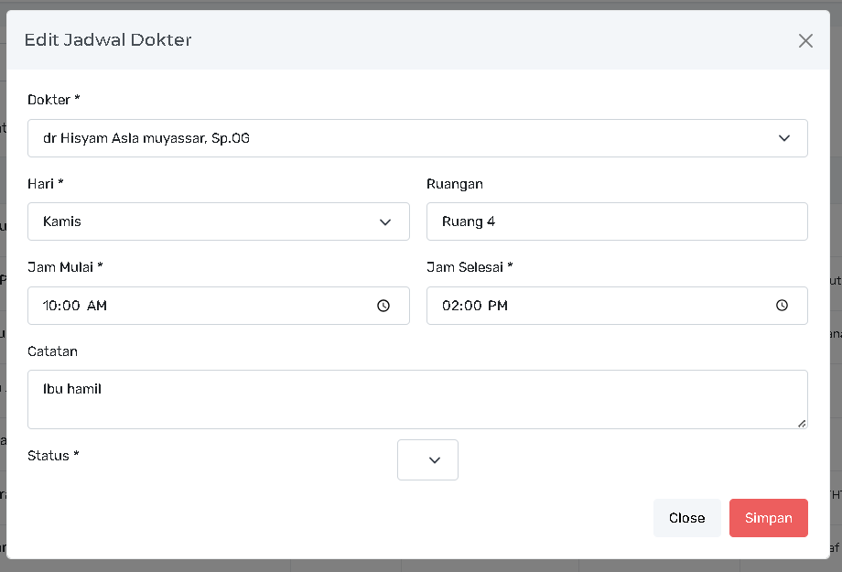
Task: Select the AM period in Jam Mulai
Action: coord(97,306)
